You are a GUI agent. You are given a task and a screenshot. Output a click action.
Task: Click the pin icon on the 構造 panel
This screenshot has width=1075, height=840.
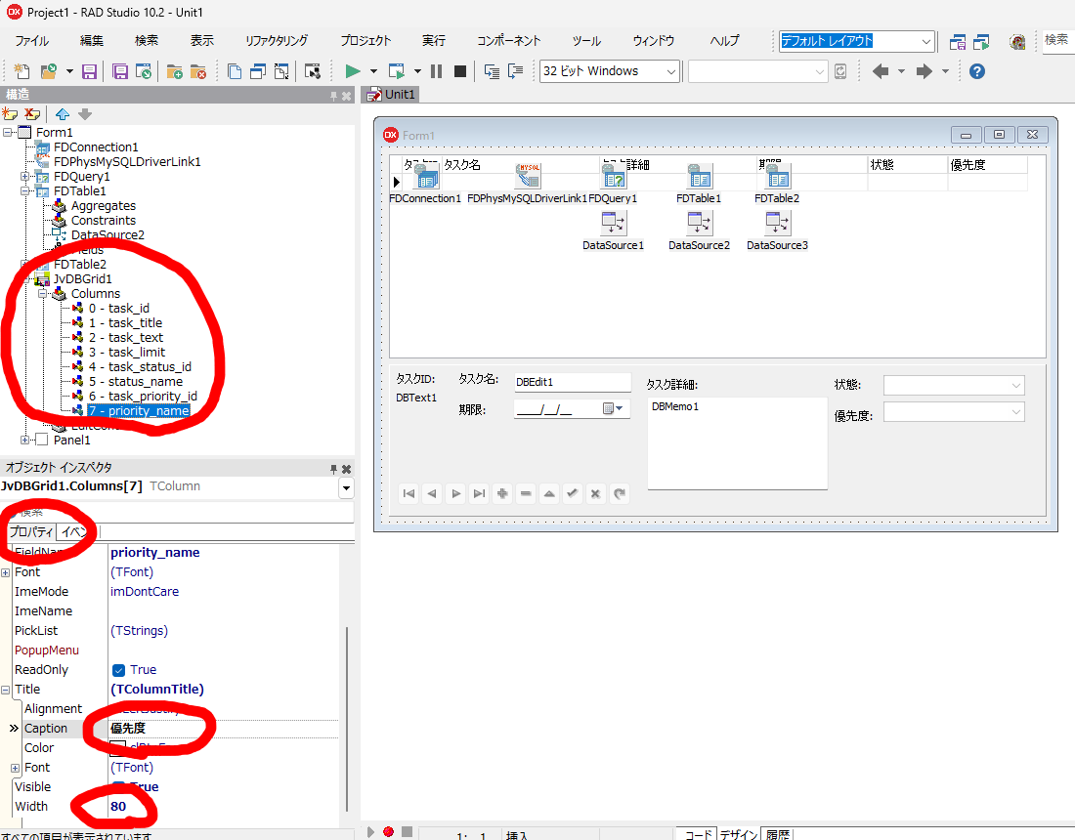coord(332,95)
